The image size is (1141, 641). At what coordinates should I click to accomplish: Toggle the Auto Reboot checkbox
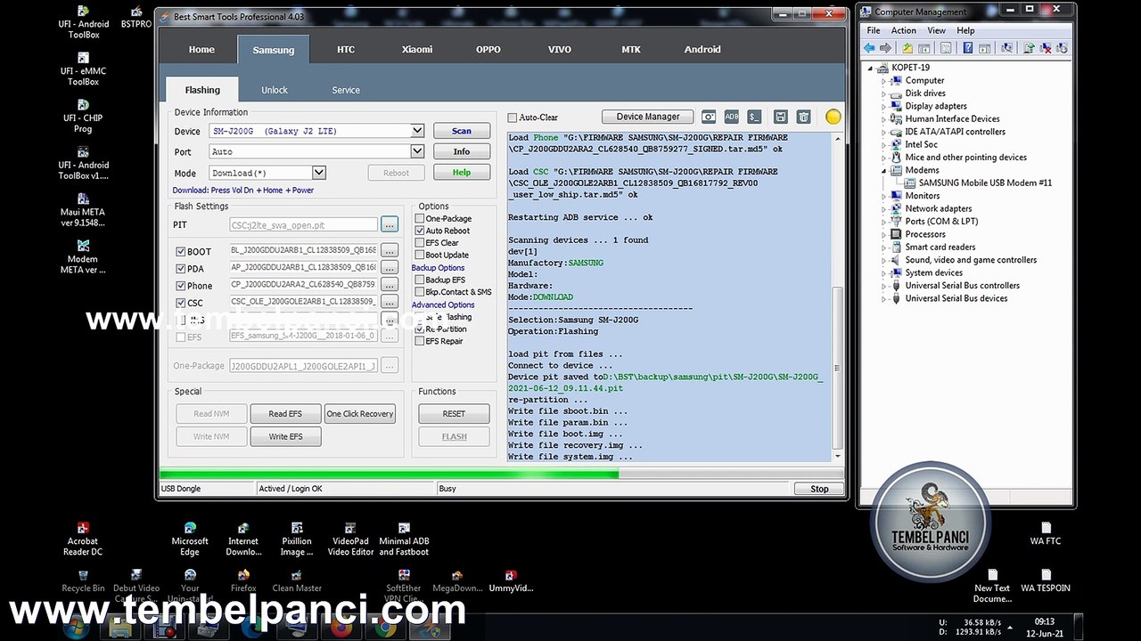420,231
